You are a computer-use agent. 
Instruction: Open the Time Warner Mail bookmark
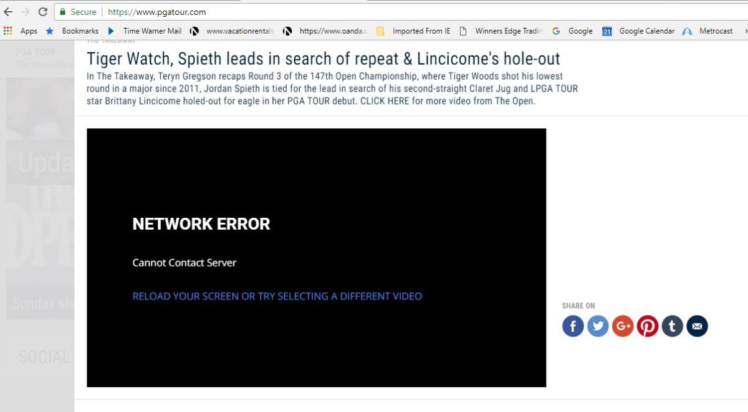click(x=144, y=31)
